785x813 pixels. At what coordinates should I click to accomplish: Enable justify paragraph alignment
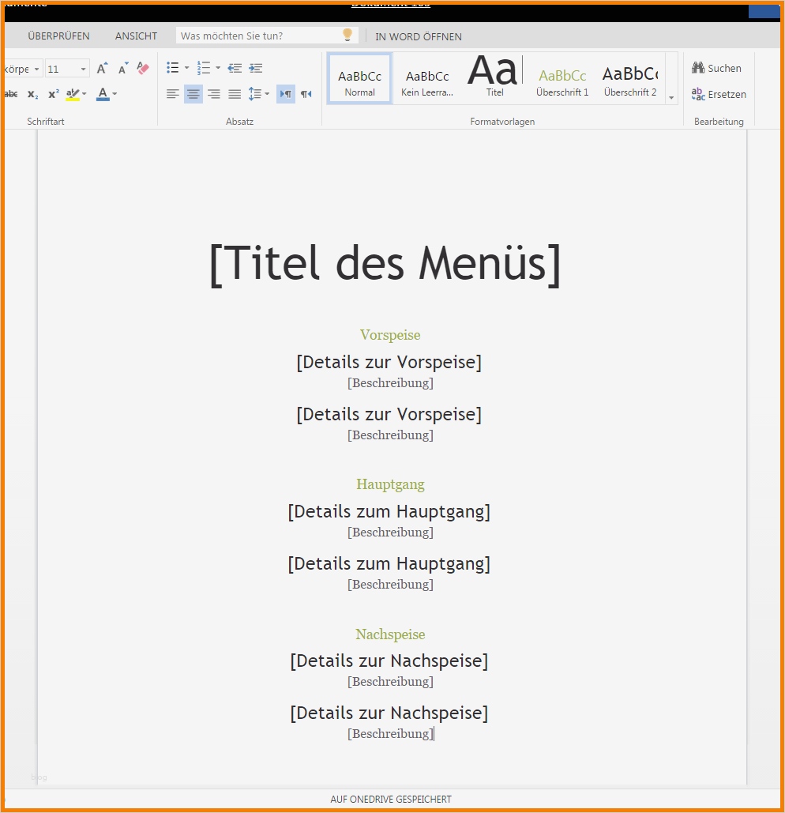234,94
